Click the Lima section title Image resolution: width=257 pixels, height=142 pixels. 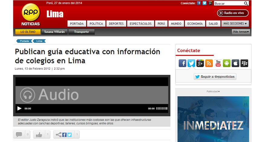click(55, 14)
